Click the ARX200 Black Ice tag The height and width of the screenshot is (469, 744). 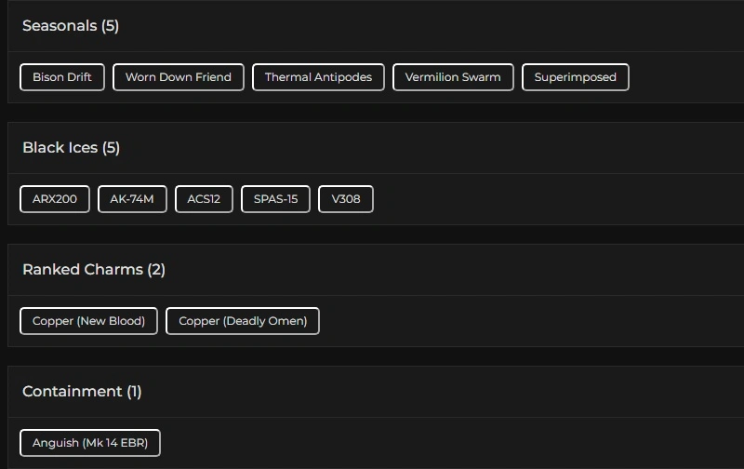55,199
